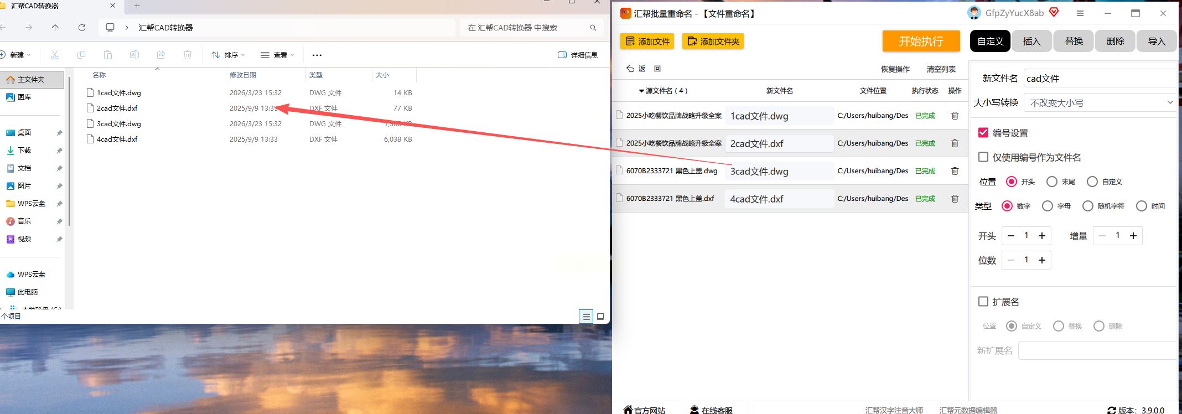The width and height of the screenshot is (1182, 414).
Task: Click the Cut icon in File Explorer toolbar
Action: pyautogui.click(x=55, y=55)
